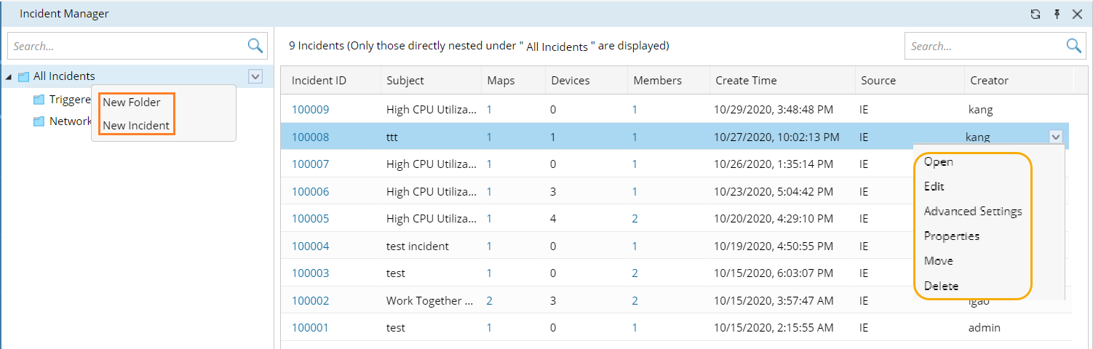This screenshot has height=349, width=1093.
Task: Select Advanced Settings in context menu
Action: click(x=972, y=212)
